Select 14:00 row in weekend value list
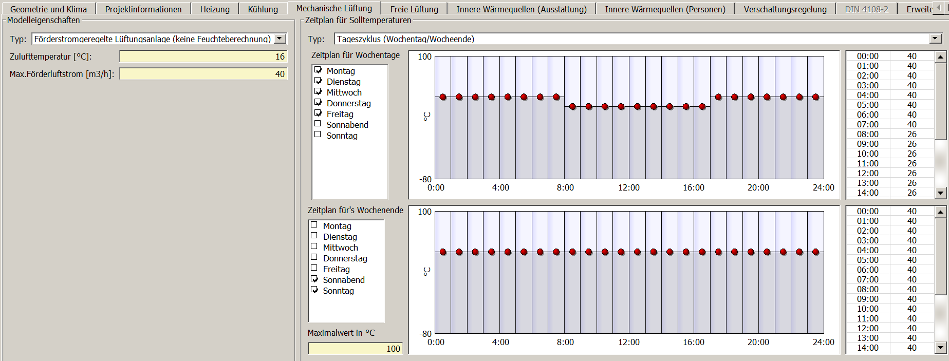The height and width of the screenshot is (361, 949). [x=890, y=348]
